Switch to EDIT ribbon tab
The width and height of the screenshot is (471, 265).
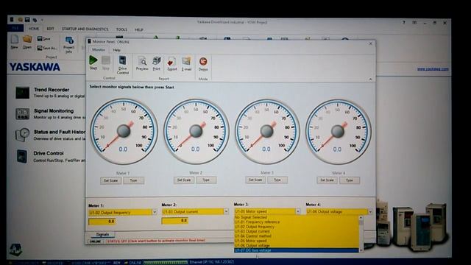click(x=50, y=29)
